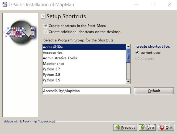
Task: Click the red stop icon on Quit
Action: point(162,127)
